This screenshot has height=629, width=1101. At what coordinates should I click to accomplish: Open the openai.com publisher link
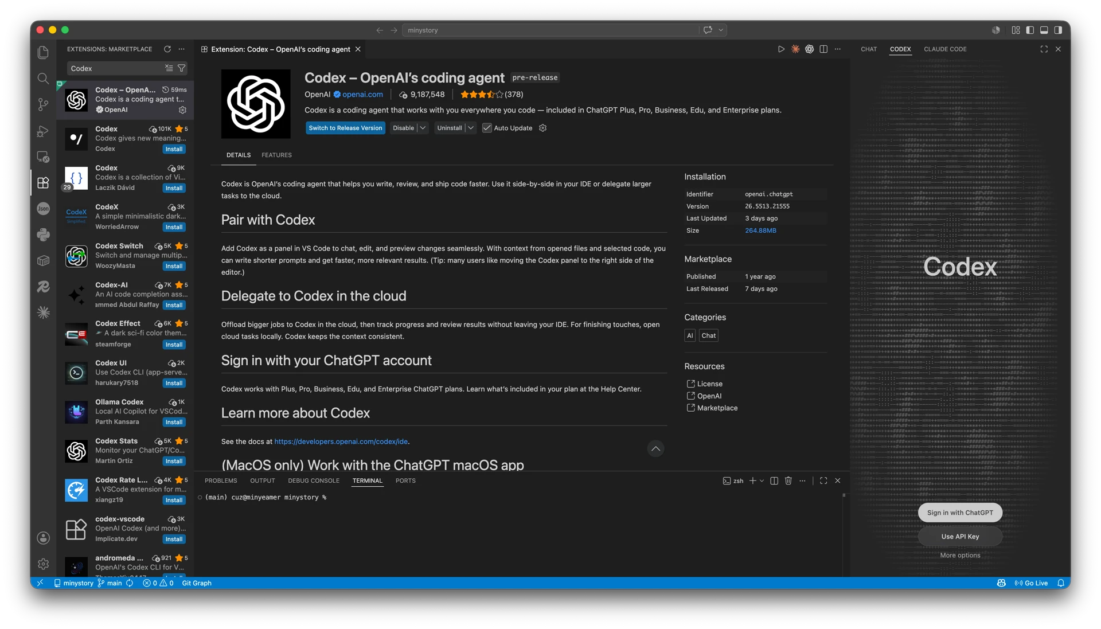[x=362, y=95]
